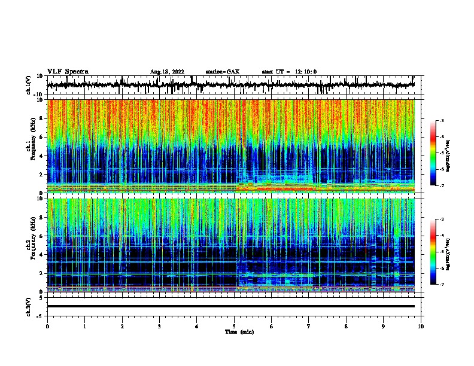Click the "8" kHz tick on ch.1 spectrogram

[x=41, y=118]
